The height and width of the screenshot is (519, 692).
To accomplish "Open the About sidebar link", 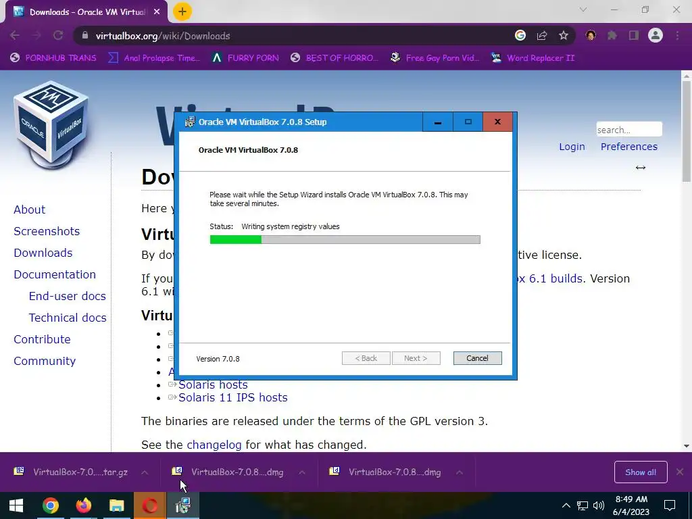I will 29,209.
